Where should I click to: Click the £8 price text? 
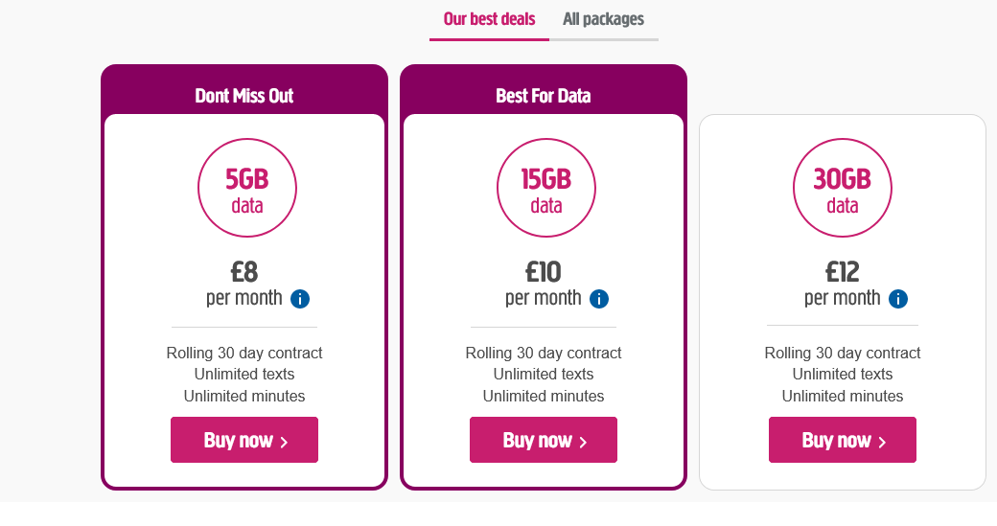(x=244, y=272)
